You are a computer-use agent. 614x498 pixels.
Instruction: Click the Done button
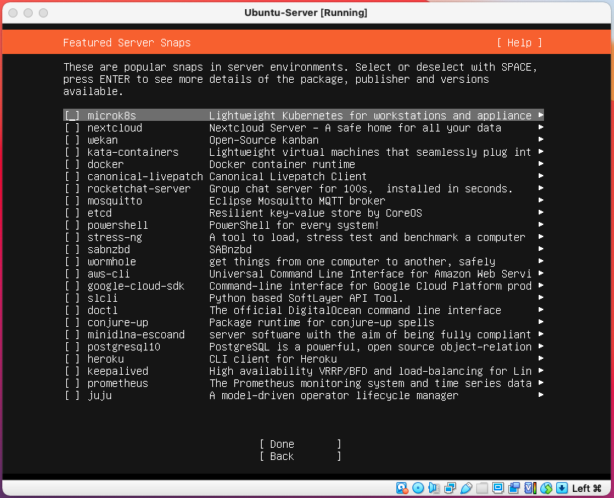pos(301,444)
